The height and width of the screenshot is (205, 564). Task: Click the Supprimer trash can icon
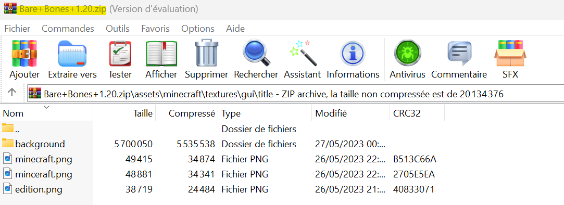click(206, 53)
